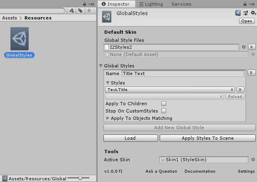Open object picker for I2Styles2 field
This screenshot has width=257, height=182.
click(244, 47)
